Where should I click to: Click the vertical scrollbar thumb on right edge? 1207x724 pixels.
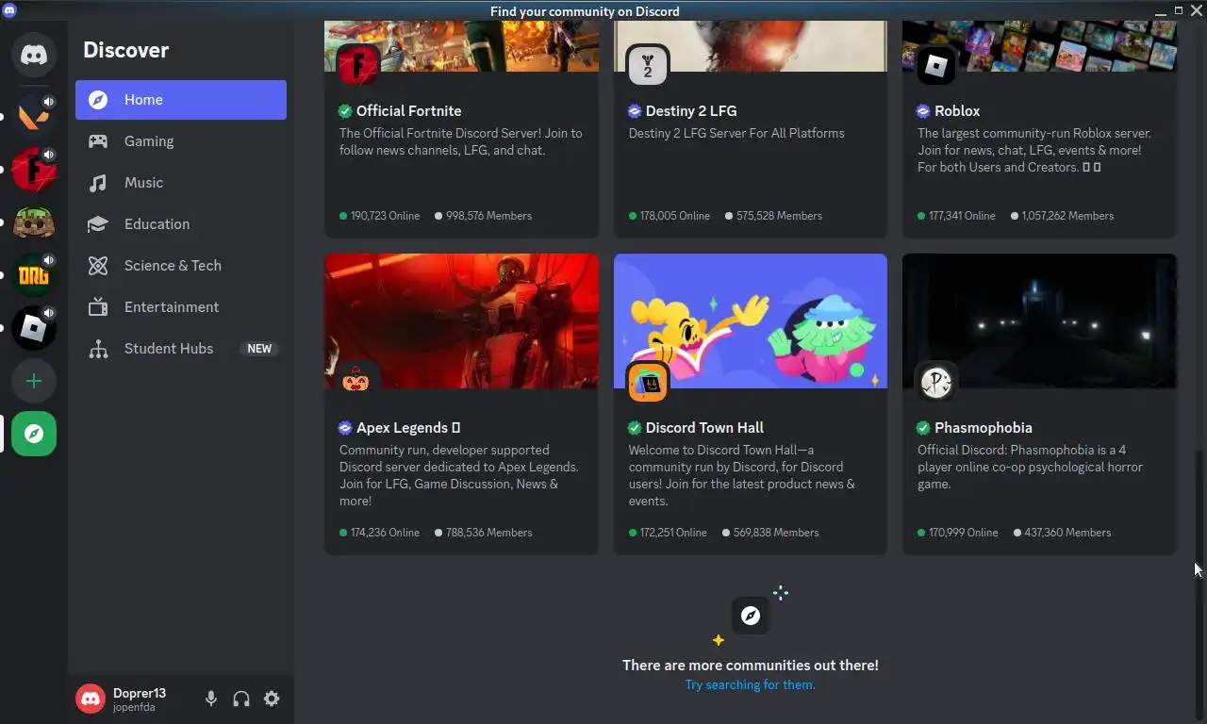point(1200,584)
